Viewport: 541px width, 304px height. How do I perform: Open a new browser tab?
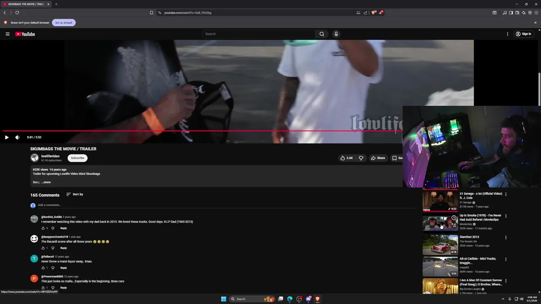tap(56, 4)
